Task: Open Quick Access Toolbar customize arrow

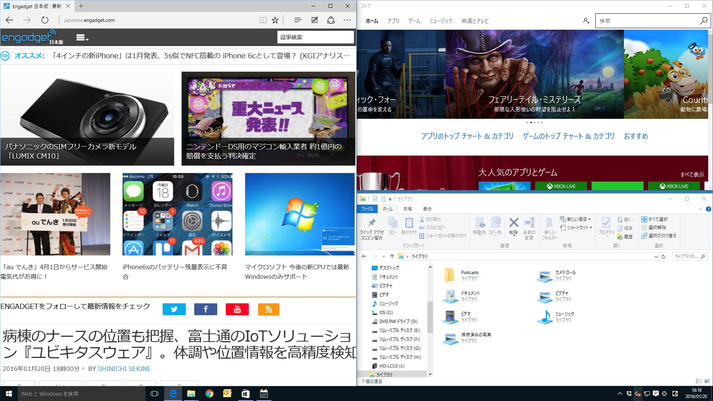Action: pyautogui.click(x=390, y=199)
